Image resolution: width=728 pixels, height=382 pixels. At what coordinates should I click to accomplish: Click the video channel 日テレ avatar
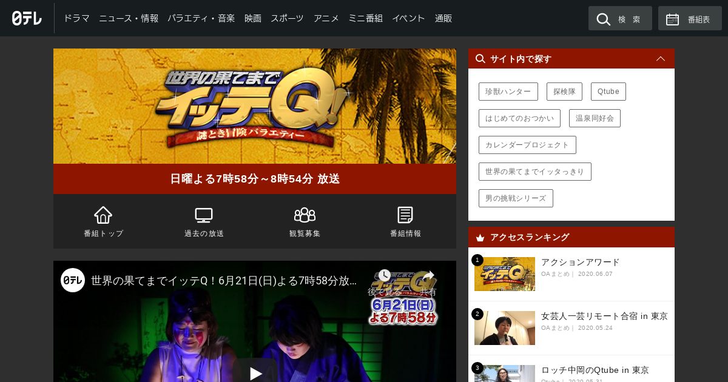pyautogui.click(x=73, y=280)
